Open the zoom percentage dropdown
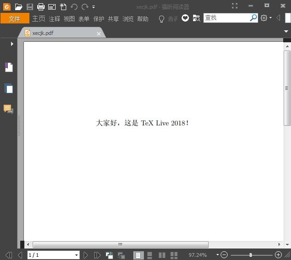 [217, 255]
